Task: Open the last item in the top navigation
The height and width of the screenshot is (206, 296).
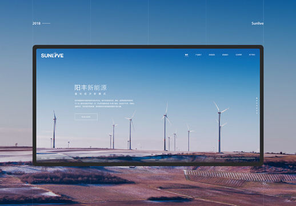Action: click(252, 55)
